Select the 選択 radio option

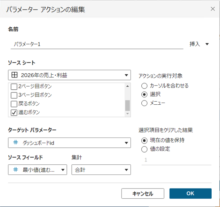pos(144,94)
